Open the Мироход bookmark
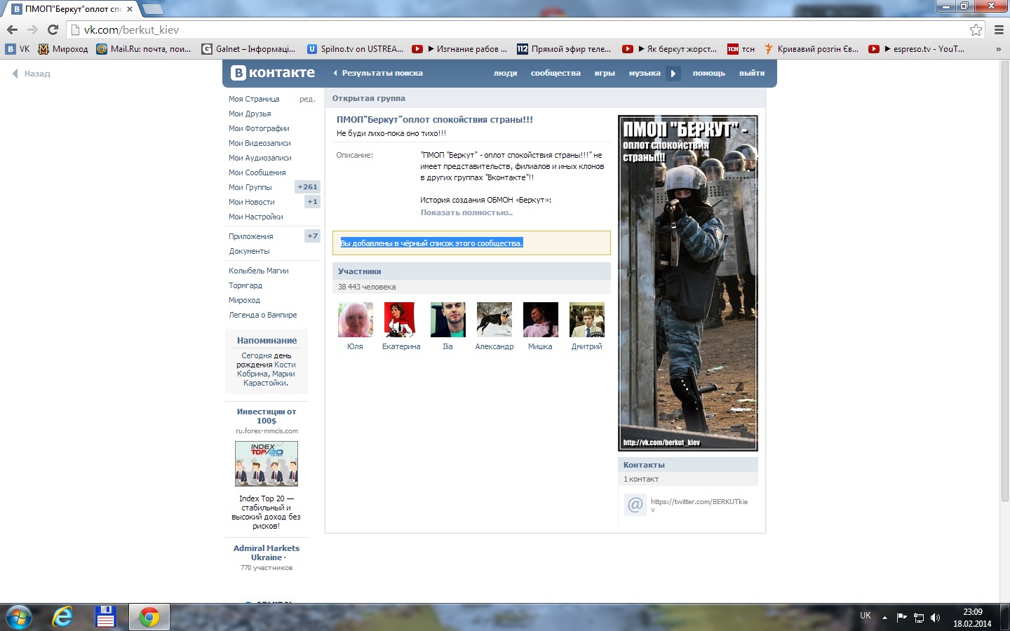 point(63,49)
